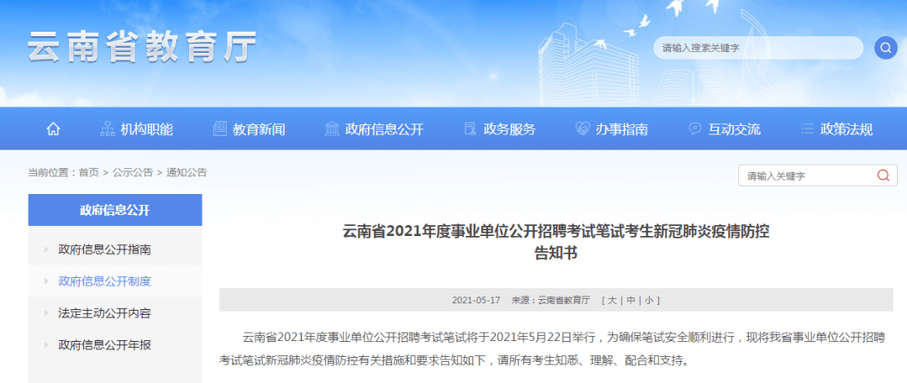Open 法定主动公开内容 in sidebar
The height and width of the screenshot is (383, 907).
pyautogui.click(x=105, y=313)
